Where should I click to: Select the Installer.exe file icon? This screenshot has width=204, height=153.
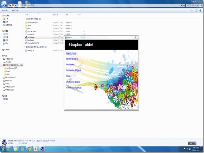pyautogui.click(x=26, y=37)
